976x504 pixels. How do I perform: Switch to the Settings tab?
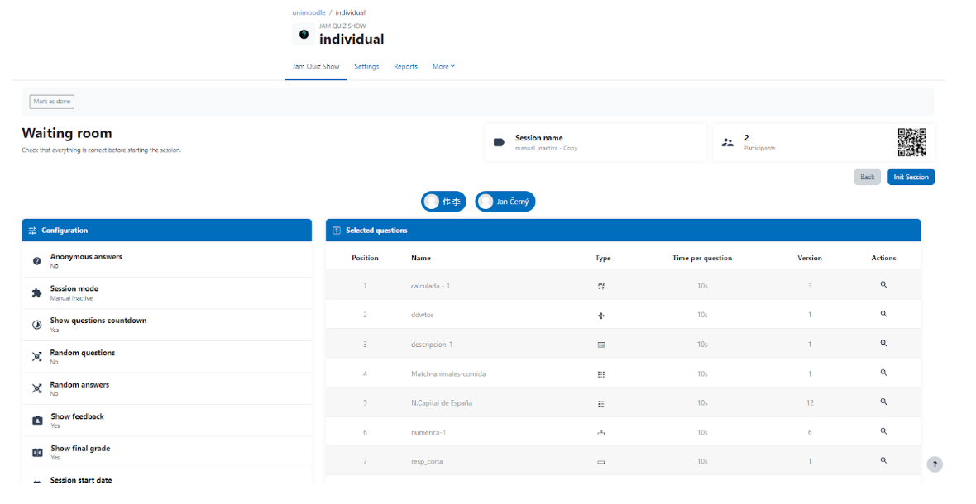tap(366, 66)
